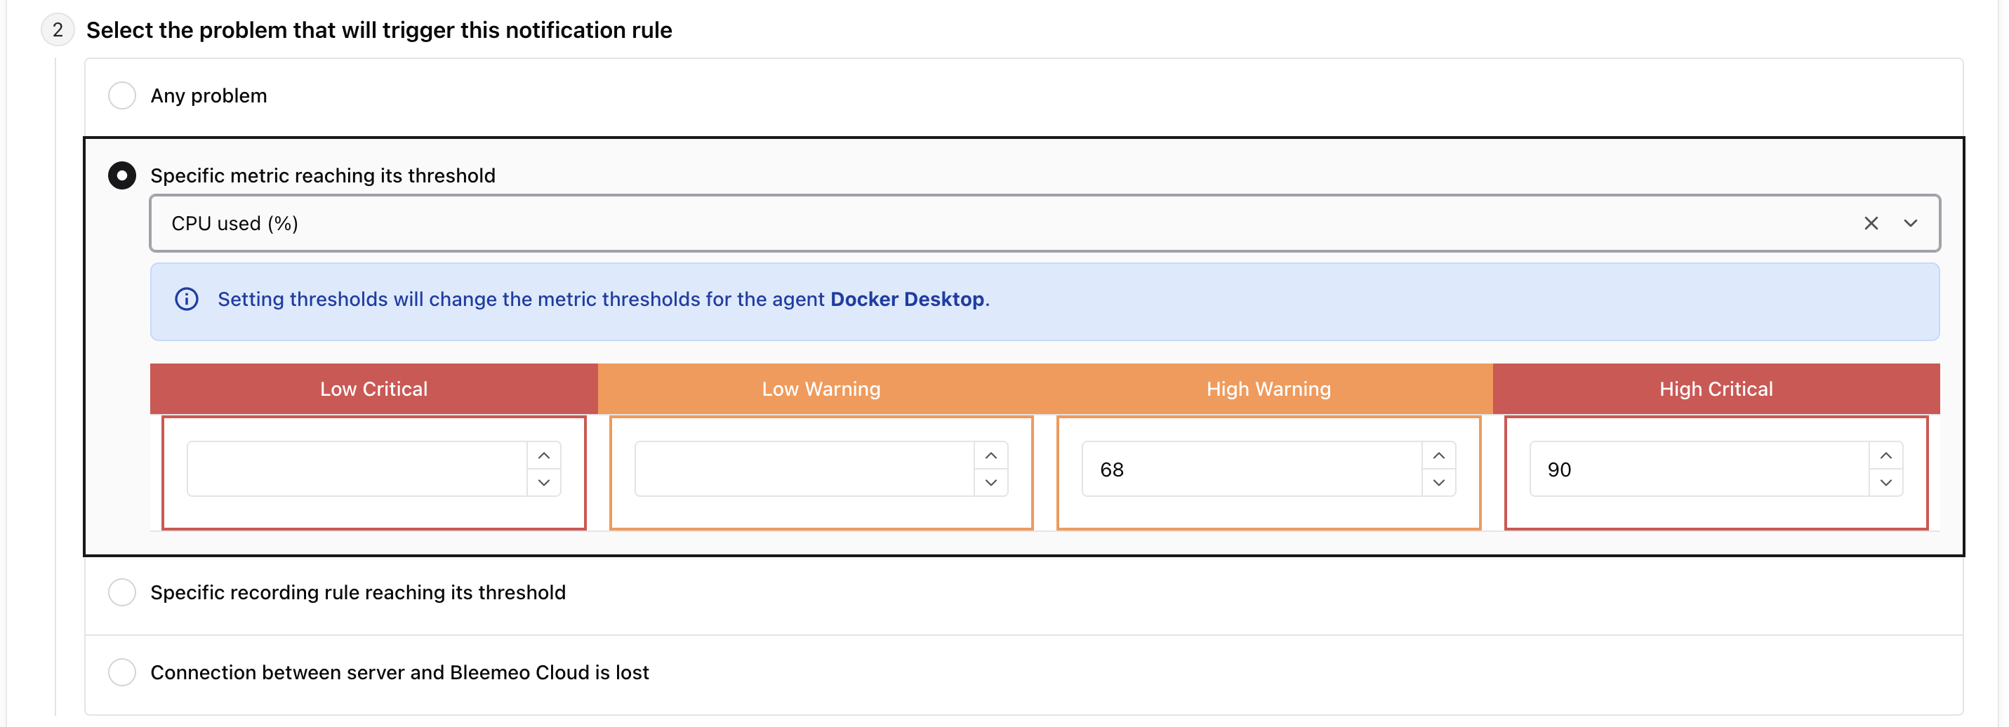Increment the High Warning threshold value
Image resolution: width=2009 pixels, height=727 pixels.
click(1439, 455)
